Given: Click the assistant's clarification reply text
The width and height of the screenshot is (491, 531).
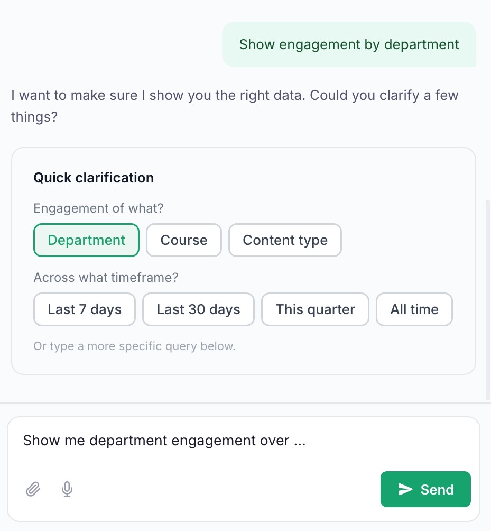Looking at the screenshot, I should click(235, 106).
